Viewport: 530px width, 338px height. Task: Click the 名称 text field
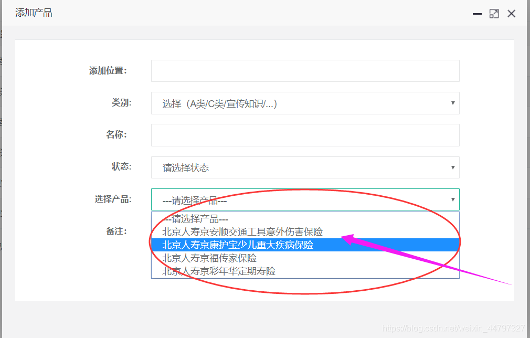pos(305,135)
